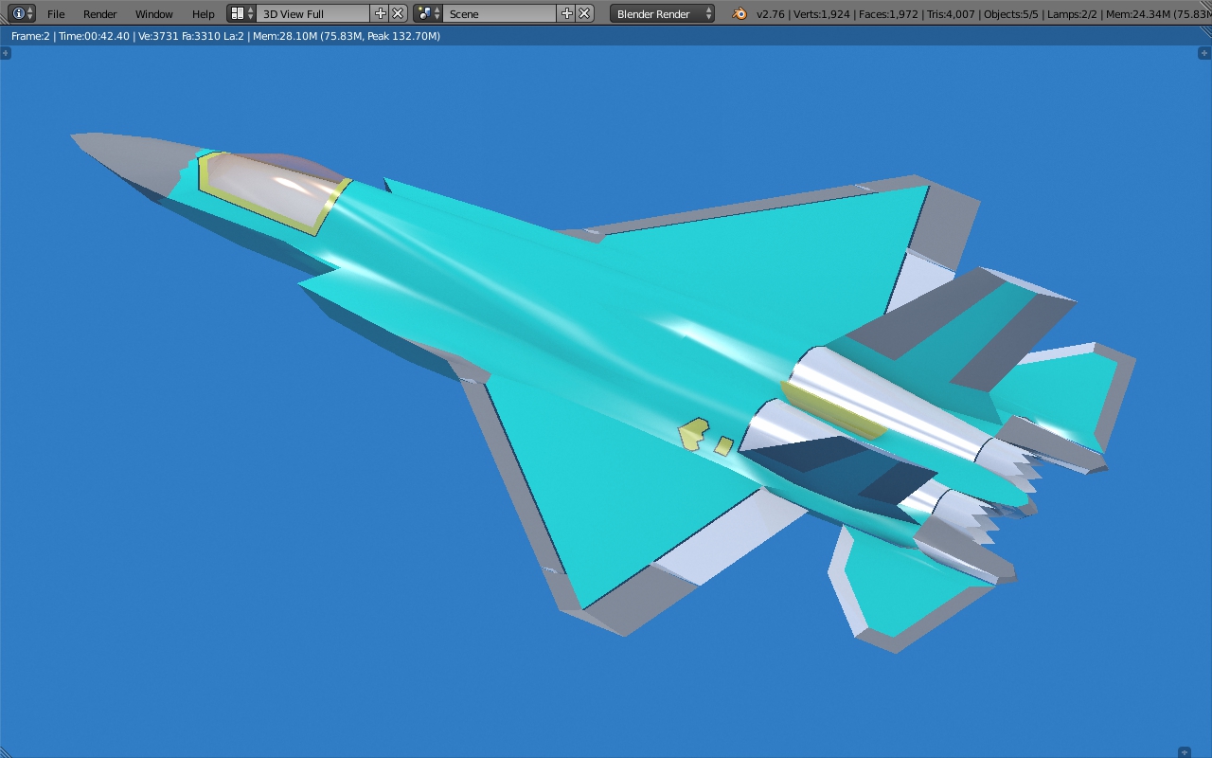Click the 'Faces:1,972' statistic

coord(888,14)
